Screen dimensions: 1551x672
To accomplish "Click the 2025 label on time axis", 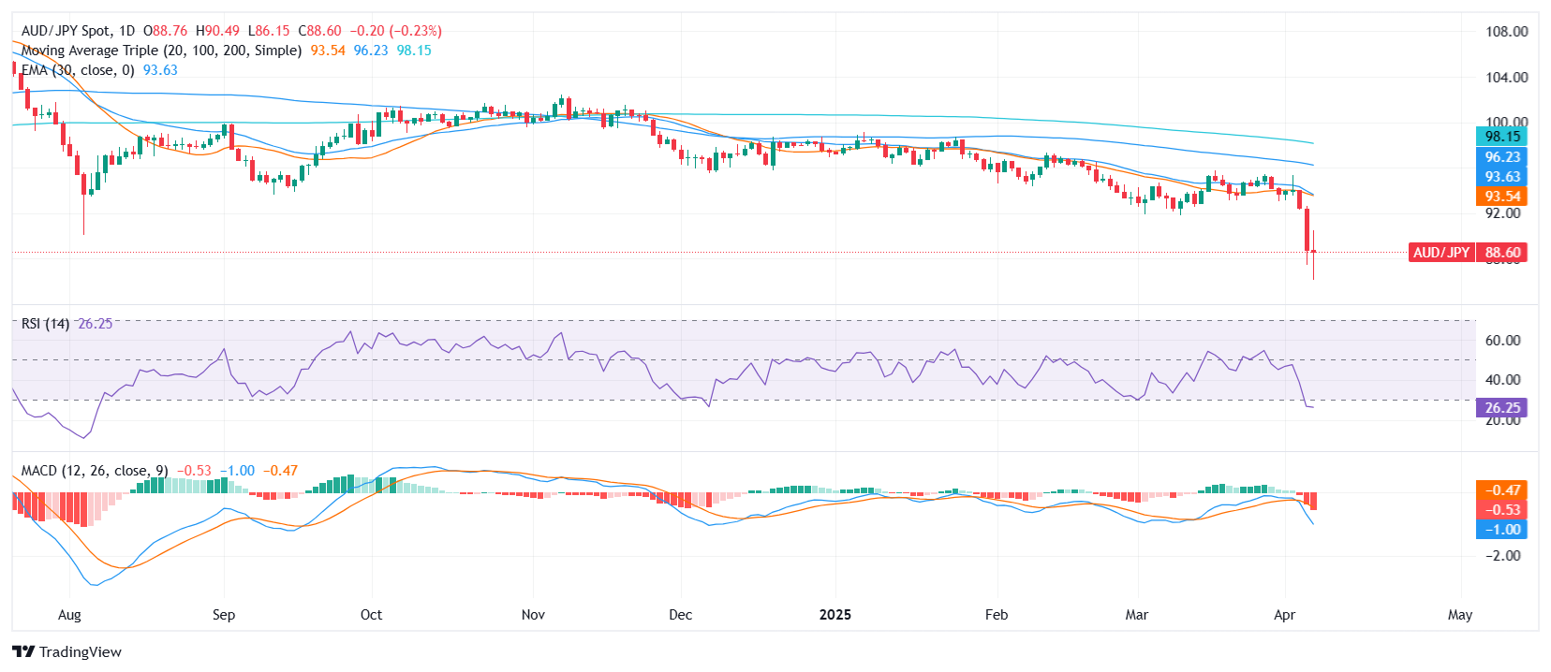I will 835,615.
